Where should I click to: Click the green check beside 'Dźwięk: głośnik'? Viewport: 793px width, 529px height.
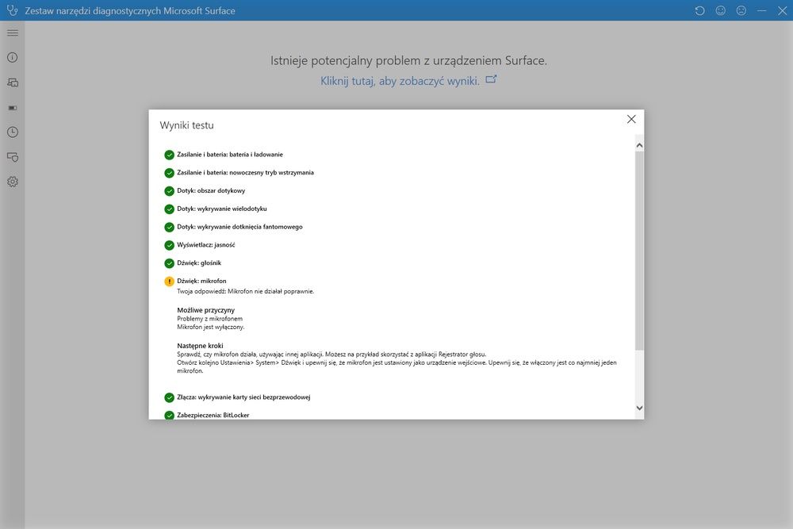170,263
